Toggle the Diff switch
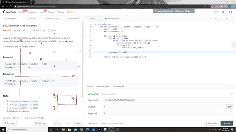236x132 pixels. coord(227,107)
